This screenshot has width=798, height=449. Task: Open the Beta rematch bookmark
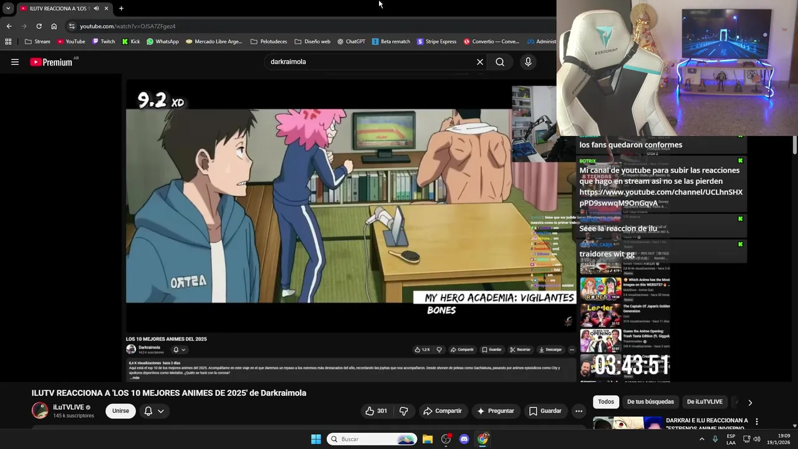pyautogui.click(x=391, y=42)
